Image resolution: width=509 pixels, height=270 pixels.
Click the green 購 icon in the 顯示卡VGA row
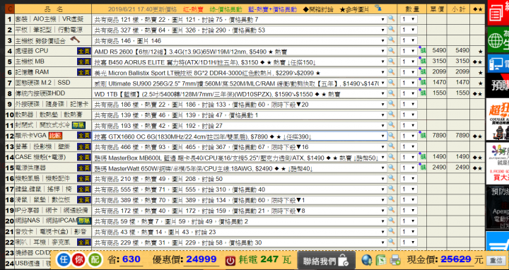point(423,136)
